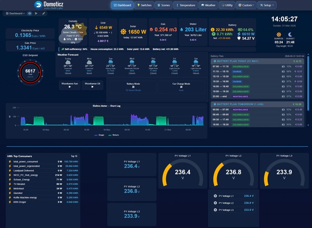Click the CHARGE badge for 11:15 to 15:15
Viewport: 312px width, 228px height.
click(237, 72)
